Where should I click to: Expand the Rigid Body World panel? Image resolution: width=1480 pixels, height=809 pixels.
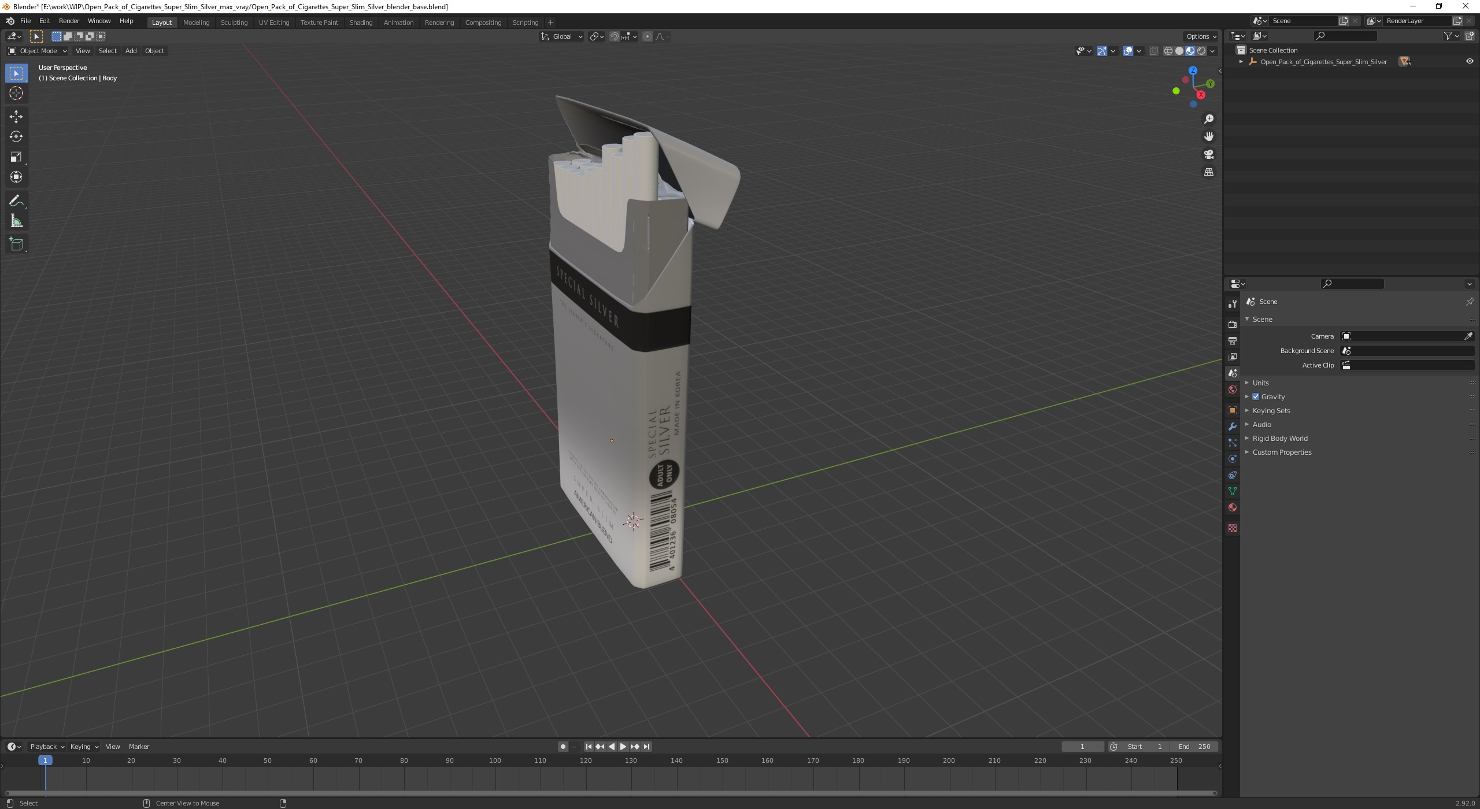(x=1279, y=438)
